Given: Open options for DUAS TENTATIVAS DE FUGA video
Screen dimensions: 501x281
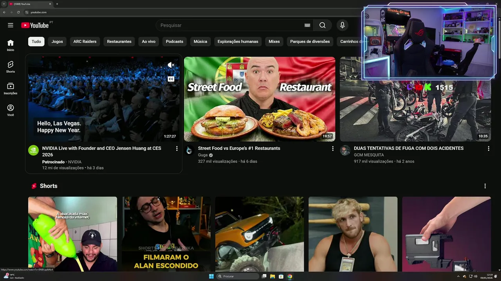Looking at the screenshot, I should pos(488,149).
